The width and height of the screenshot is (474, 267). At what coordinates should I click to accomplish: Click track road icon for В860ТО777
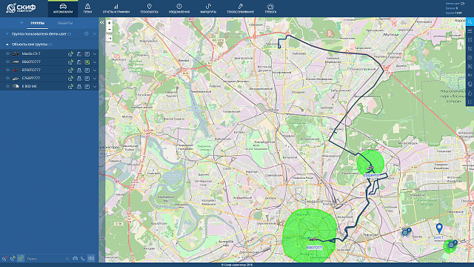pyautogui.click(x=79, y=62)
